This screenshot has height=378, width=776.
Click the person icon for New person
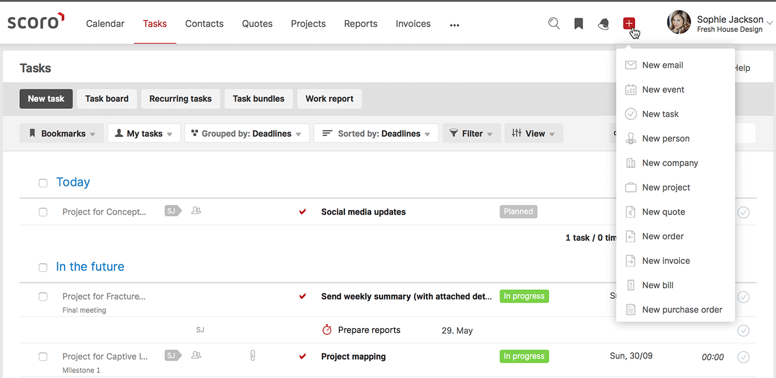click(x=631, y=138)
